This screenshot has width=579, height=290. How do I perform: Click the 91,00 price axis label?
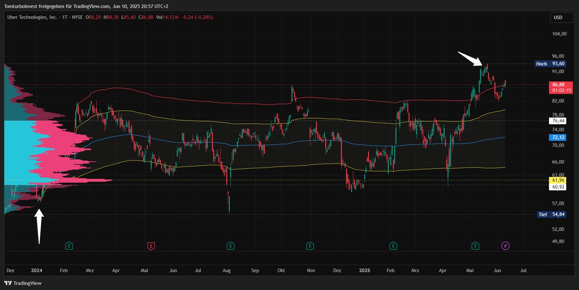[558, 71]
